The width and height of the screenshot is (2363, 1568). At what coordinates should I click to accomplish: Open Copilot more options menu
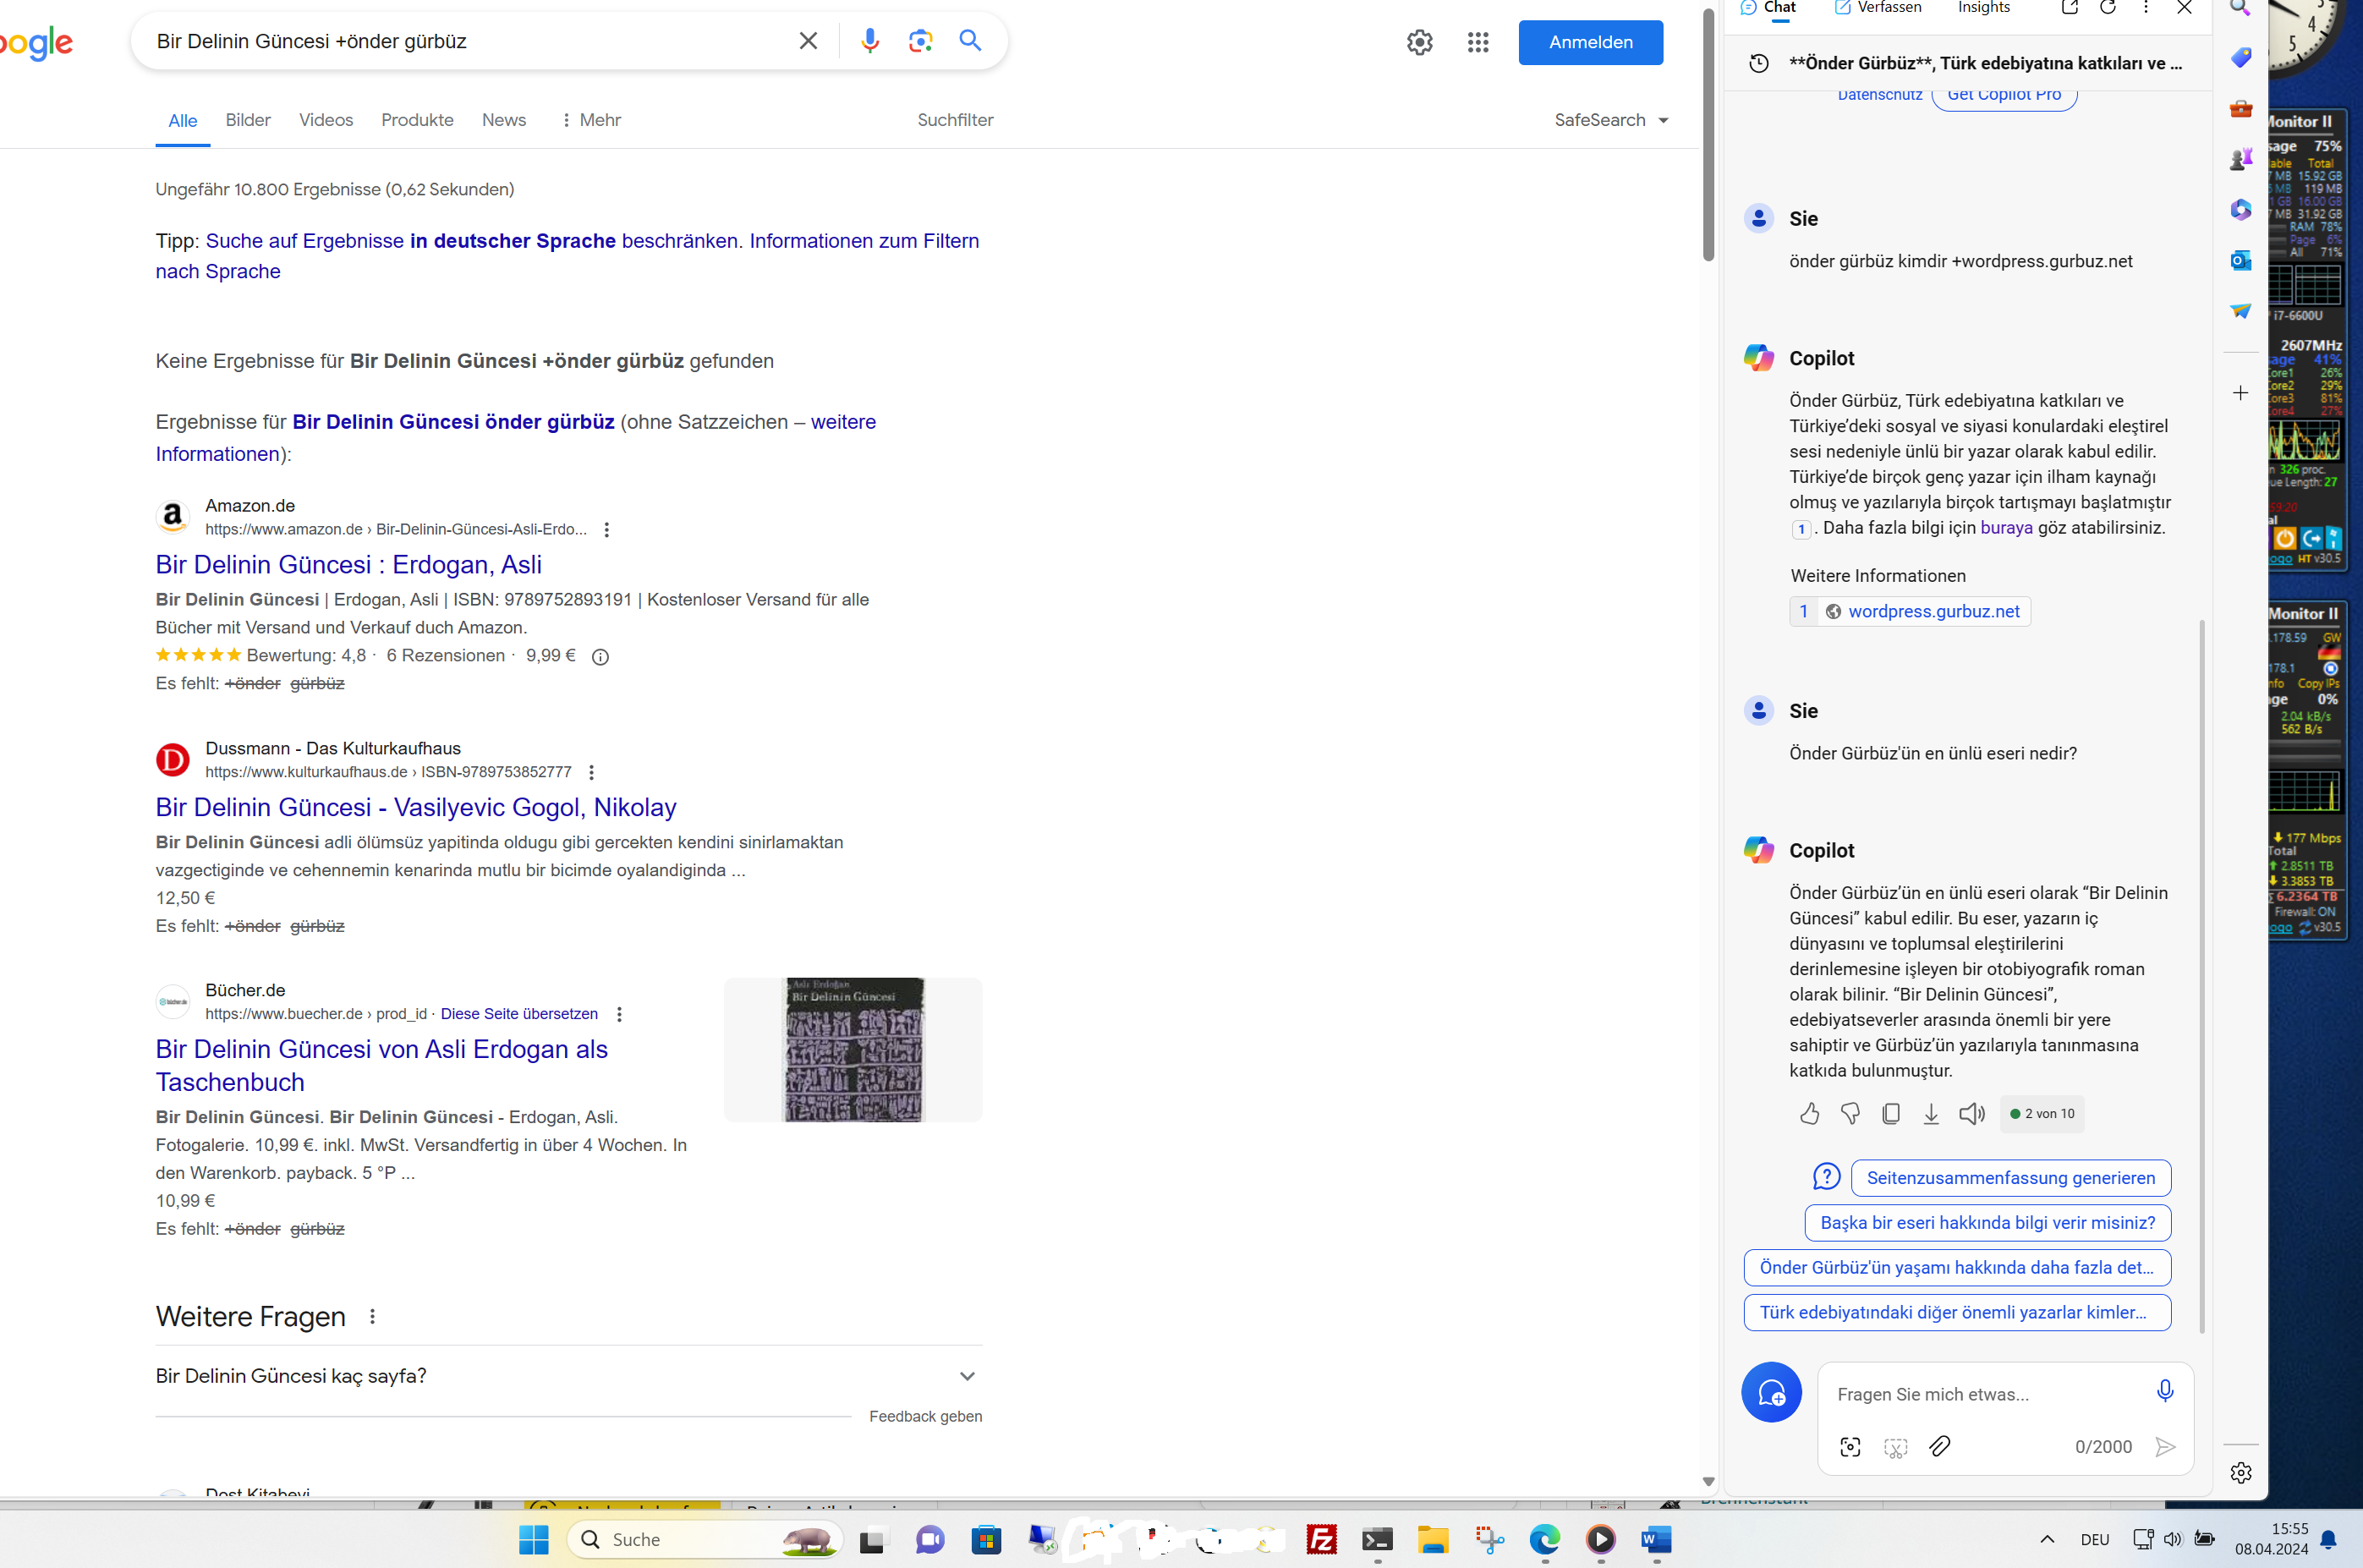pos(2146,8)
